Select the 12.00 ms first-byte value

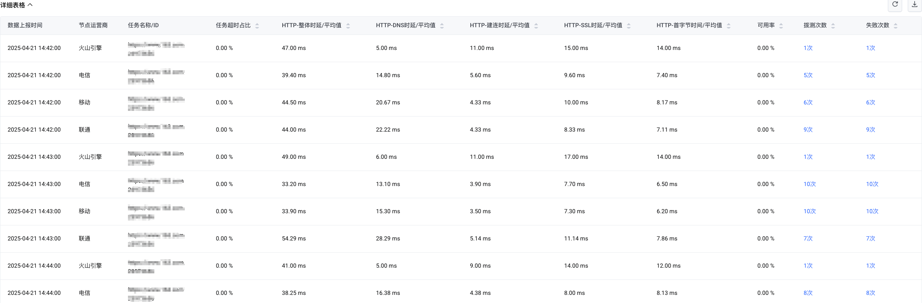click(669, 266)
